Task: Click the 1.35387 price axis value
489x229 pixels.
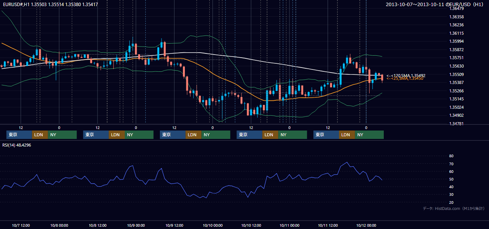Action: coord(456,82)
